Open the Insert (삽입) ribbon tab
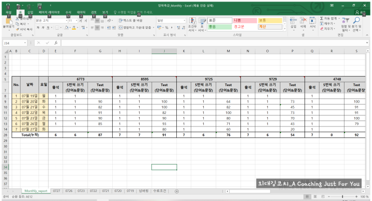Screen dimensions: 372x201 (x=31, y=12)
